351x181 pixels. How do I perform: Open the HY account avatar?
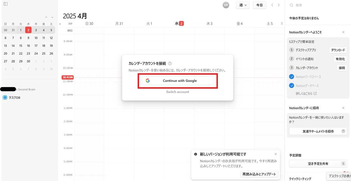tap(226, 5)
